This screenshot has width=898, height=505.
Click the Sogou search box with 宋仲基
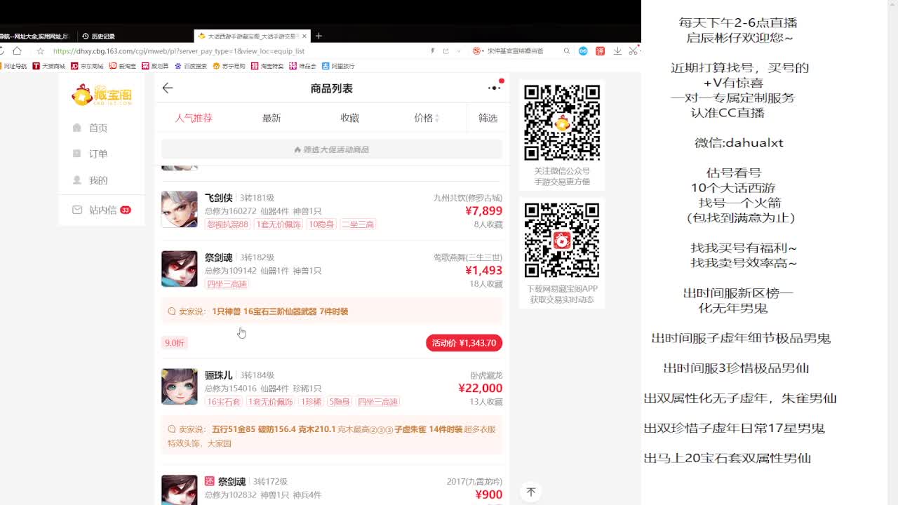[514, 50]
